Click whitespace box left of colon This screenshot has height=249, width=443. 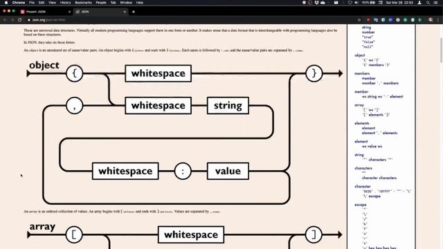tap(125, 171)
